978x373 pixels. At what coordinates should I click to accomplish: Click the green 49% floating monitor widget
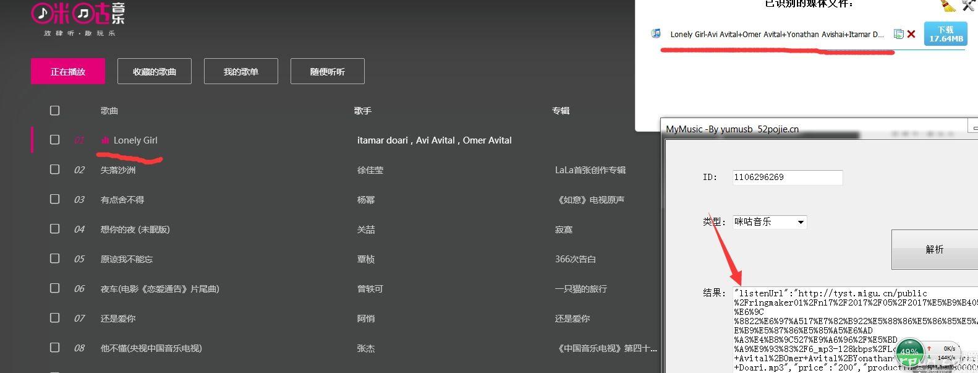(909, 353)
